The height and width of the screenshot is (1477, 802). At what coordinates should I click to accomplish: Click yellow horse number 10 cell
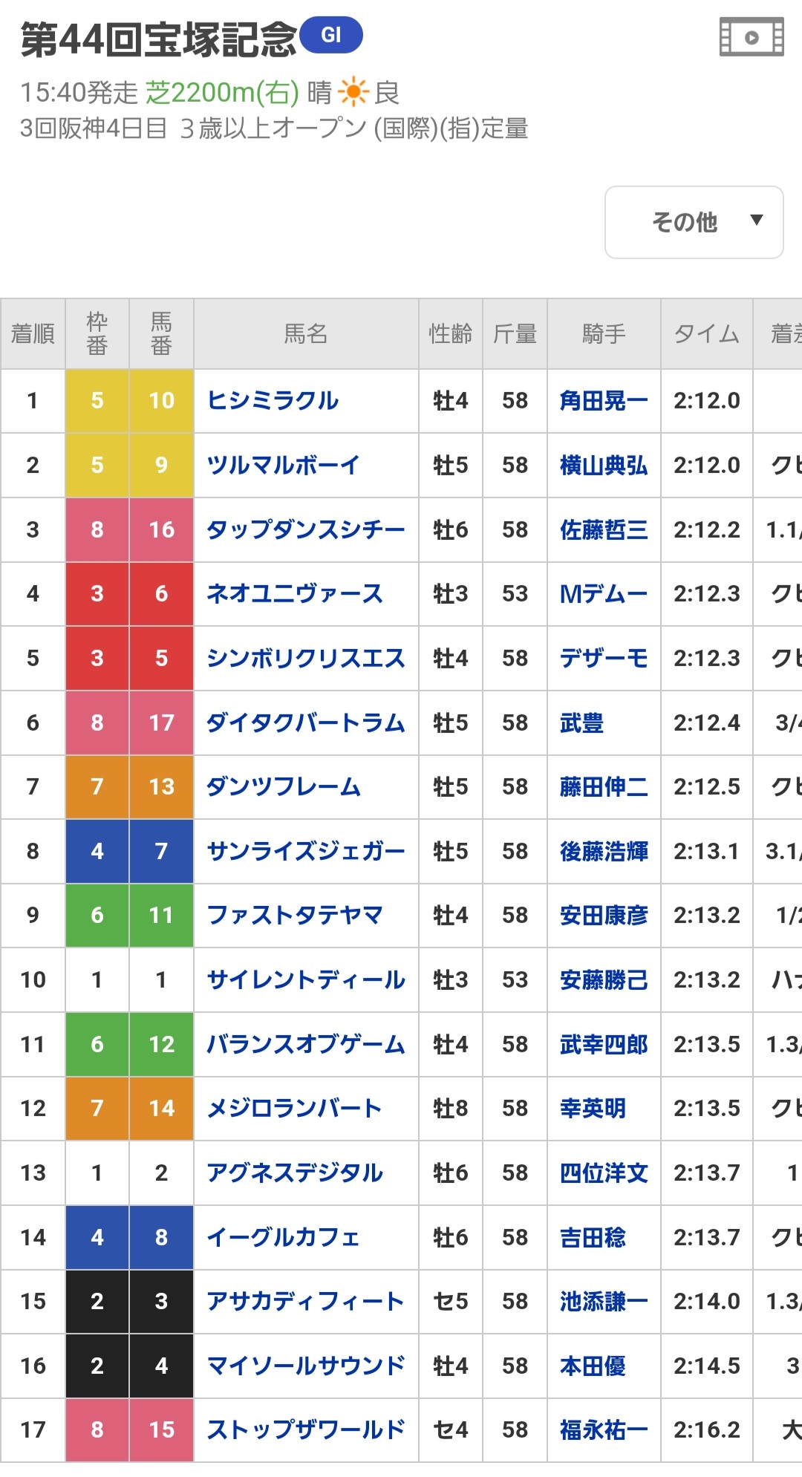point(161,401)
